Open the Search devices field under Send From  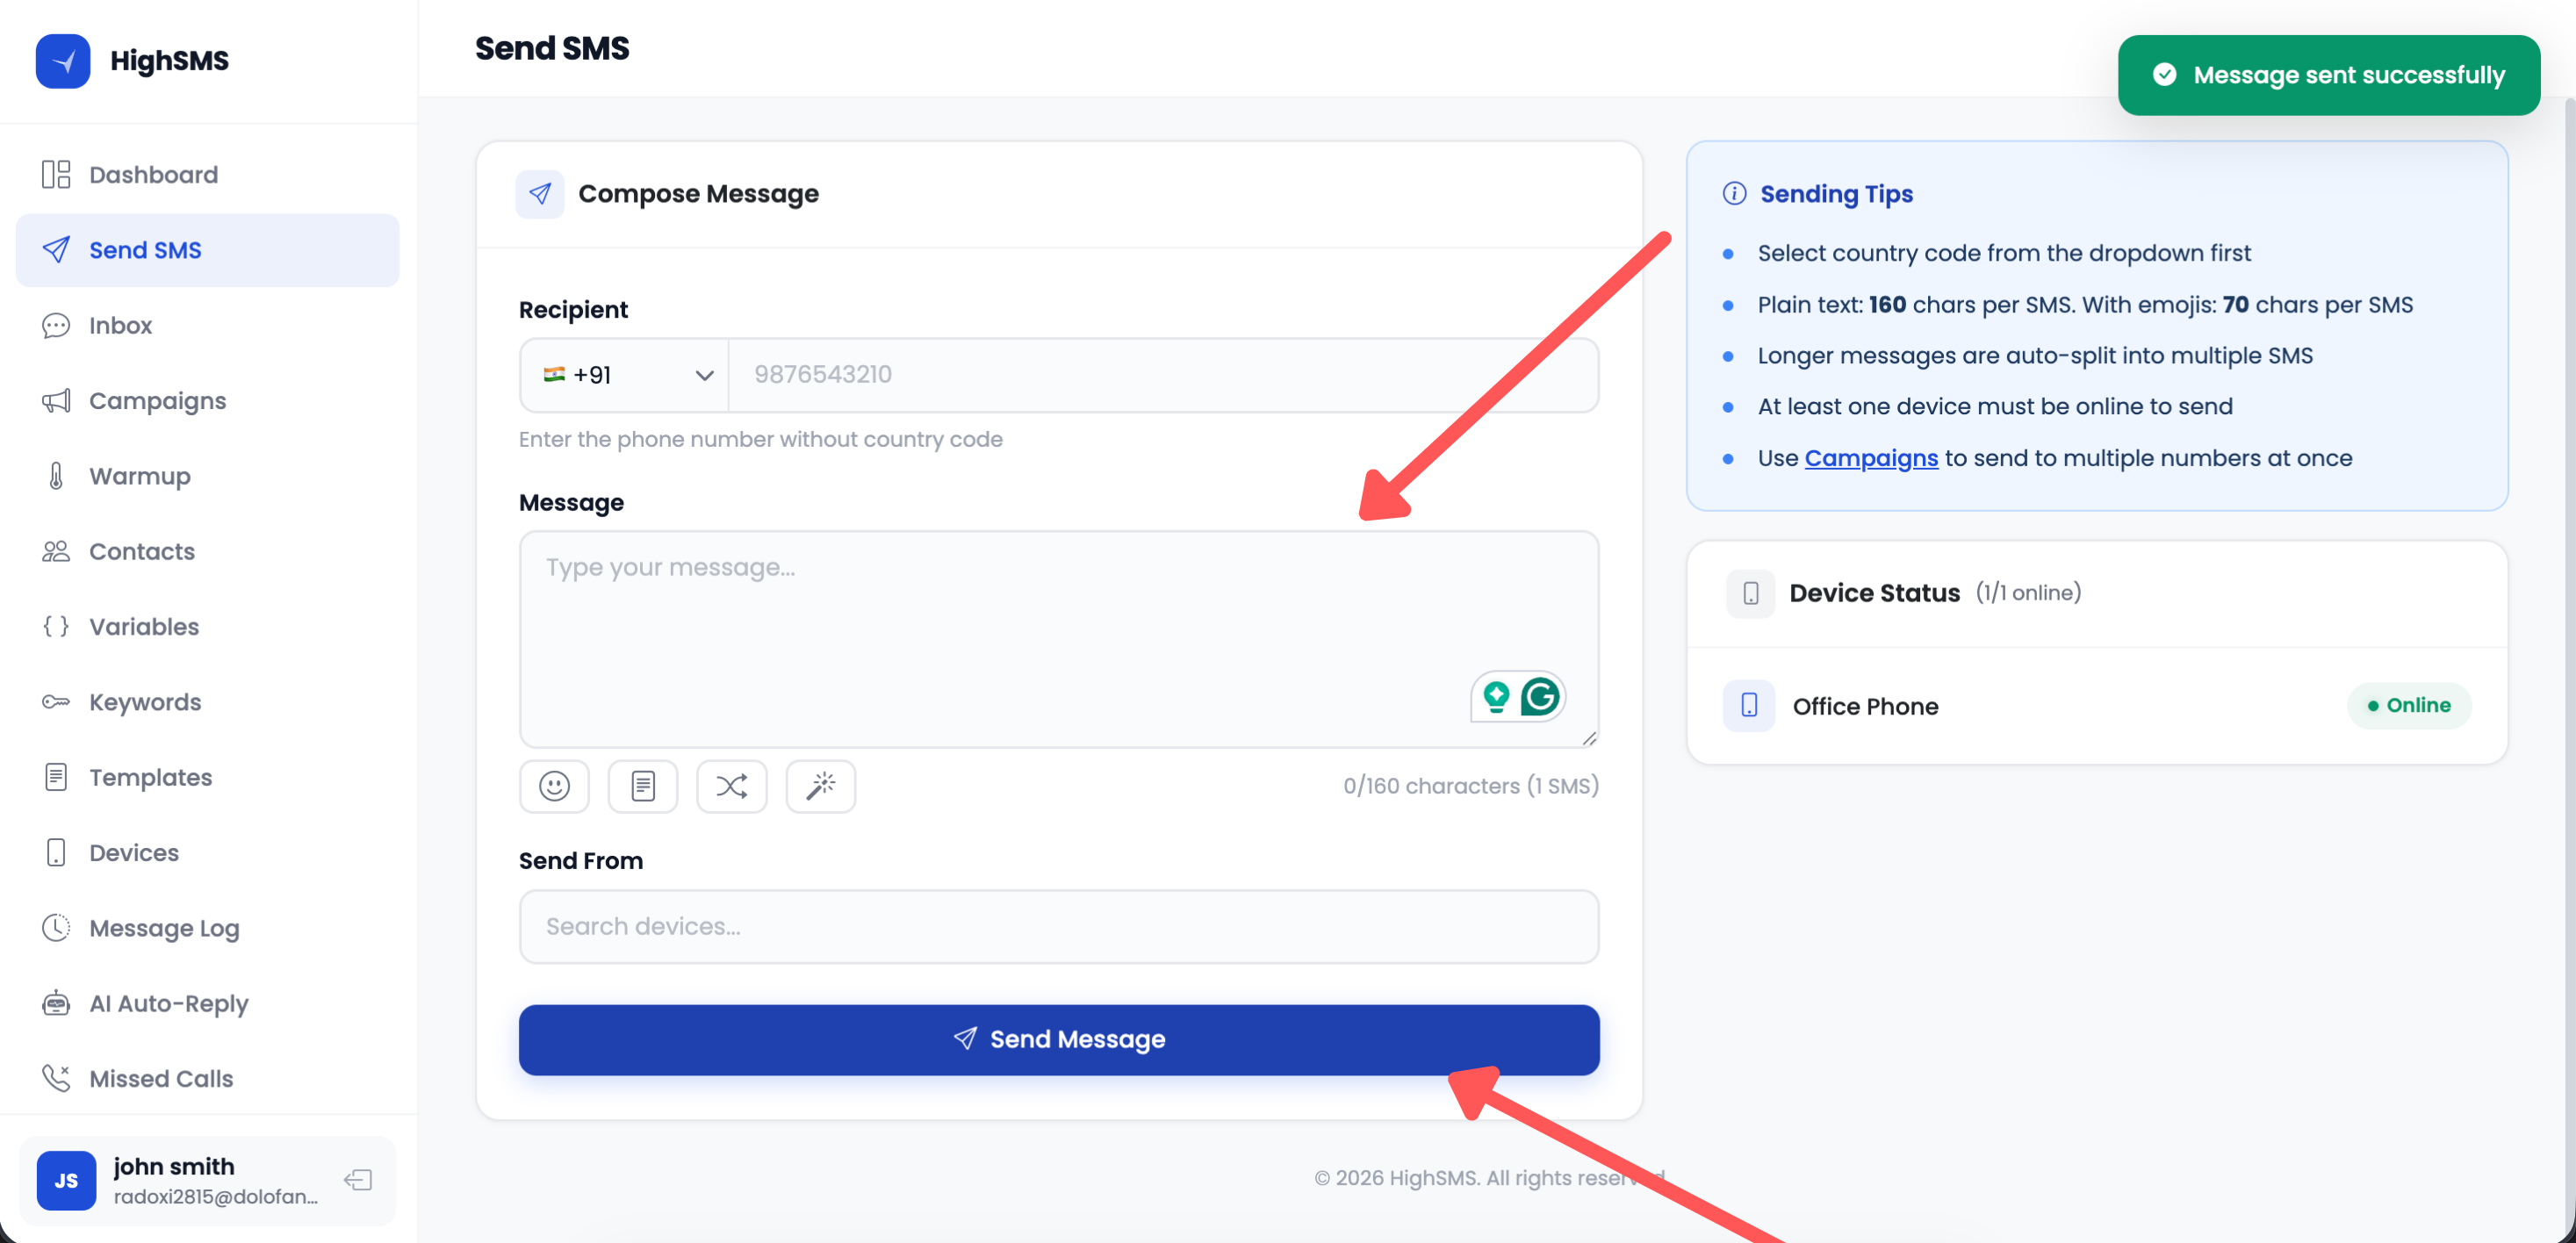(1058, 927)
